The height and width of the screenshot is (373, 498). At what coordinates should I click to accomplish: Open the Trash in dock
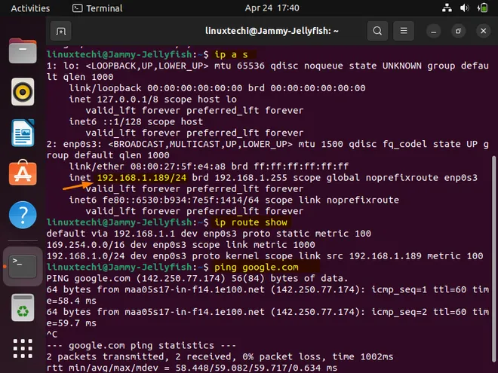click(23, 307)
